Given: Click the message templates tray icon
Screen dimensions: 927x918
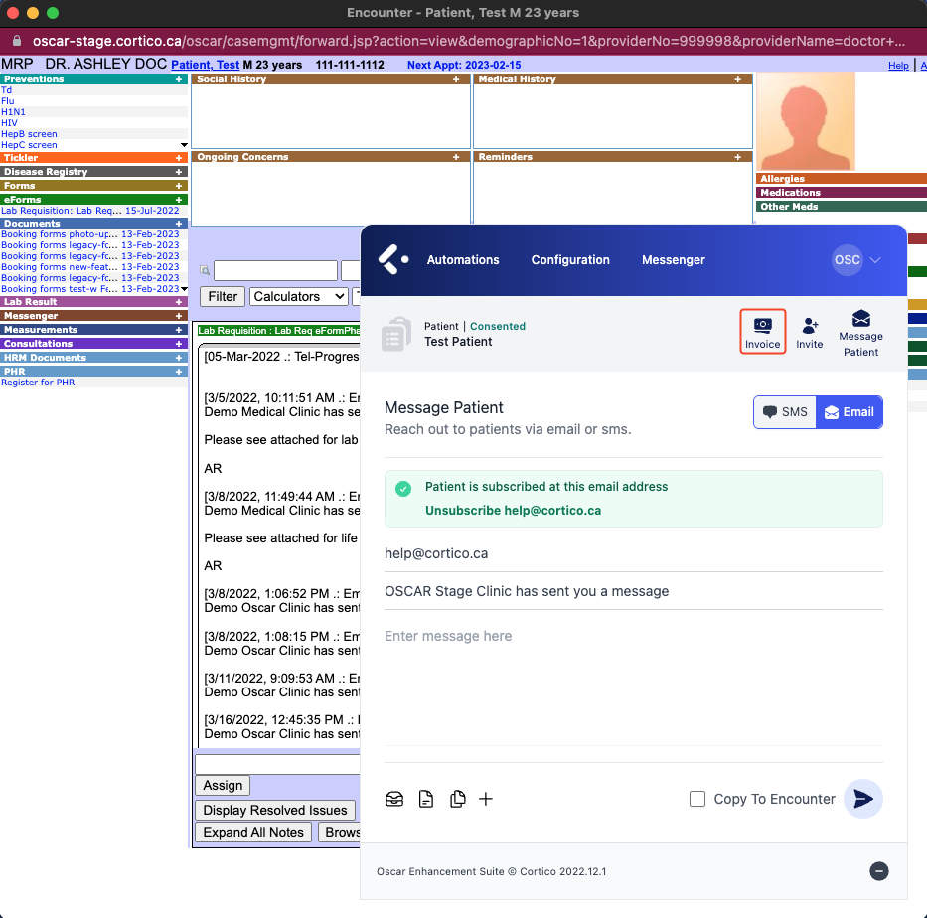Looking at the screenshot, I should (394, 799).
